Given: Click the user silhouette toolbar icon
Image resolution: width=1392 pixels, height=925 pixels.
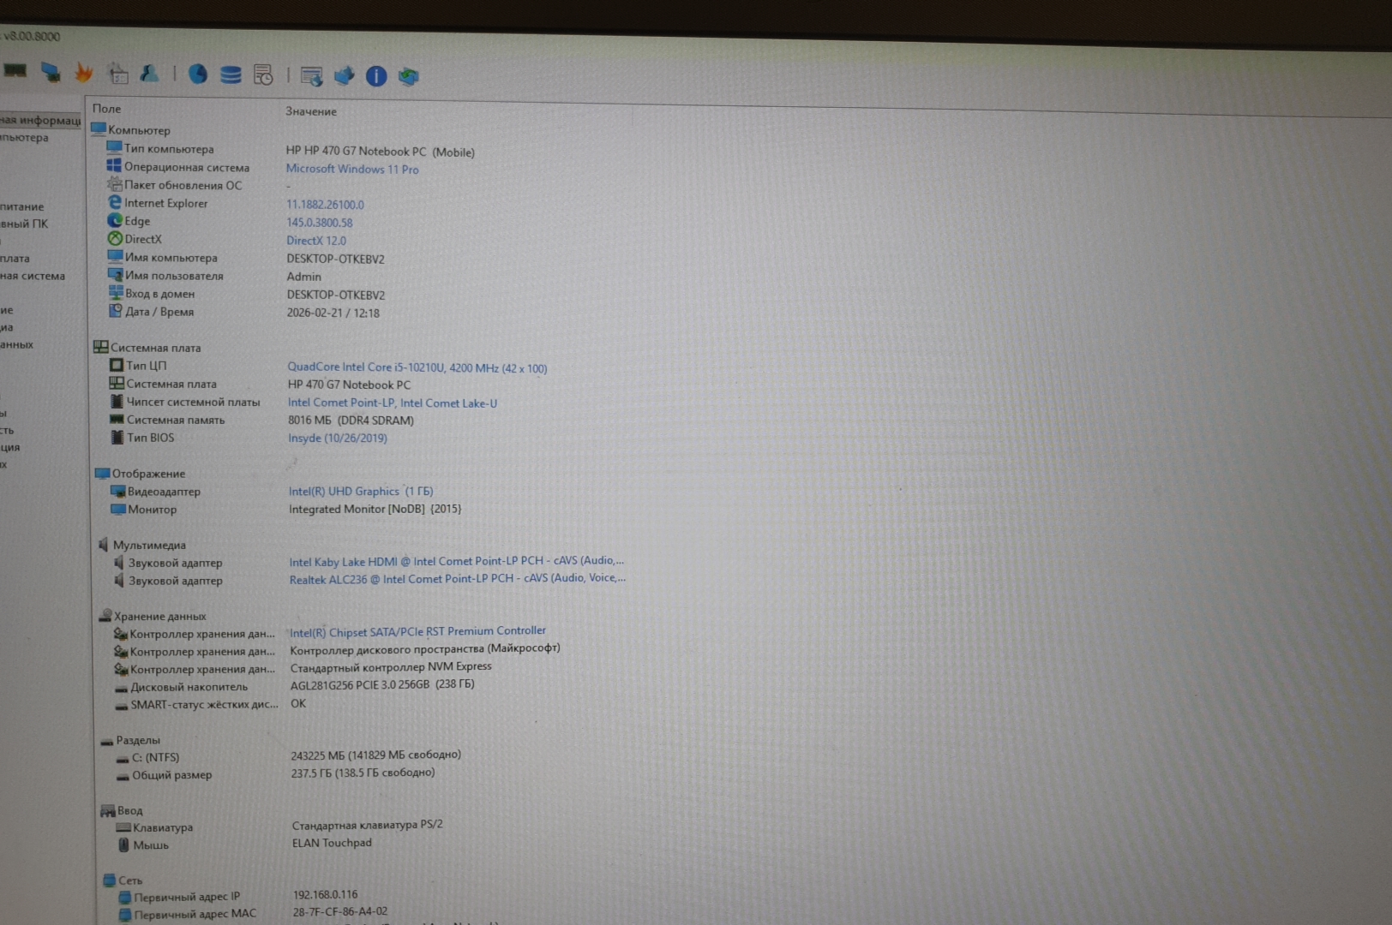Looking at the screenshot, I should 150,74.
